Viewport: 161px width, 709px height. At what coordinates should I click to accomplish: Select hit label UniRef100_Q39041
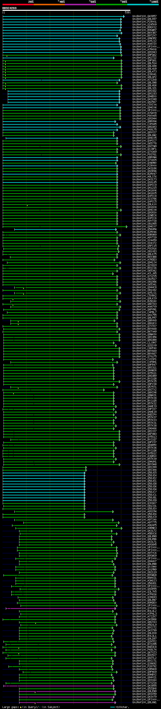click(144, 74)
